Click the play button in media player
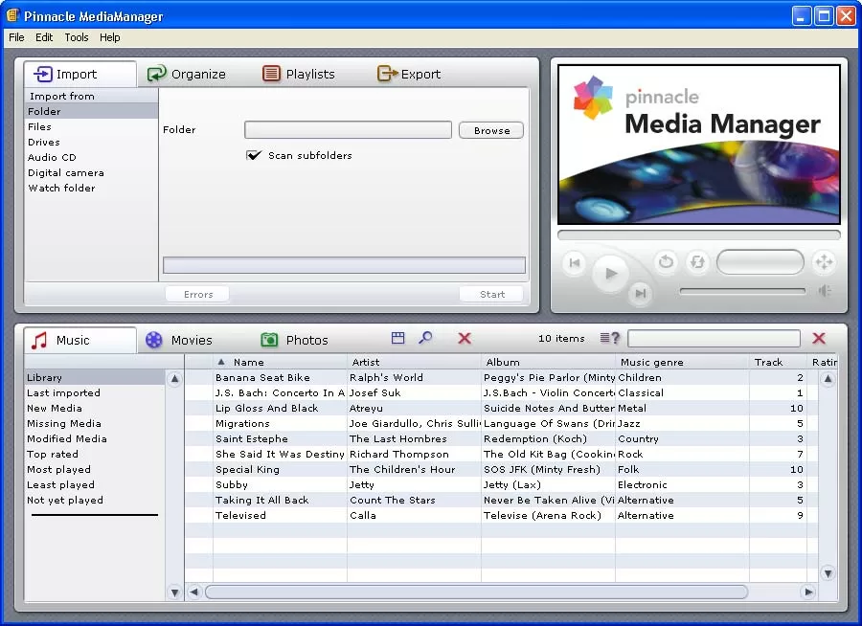Image resolution: width=862 pixels, height=626 pixels. (x=609, y=275)
